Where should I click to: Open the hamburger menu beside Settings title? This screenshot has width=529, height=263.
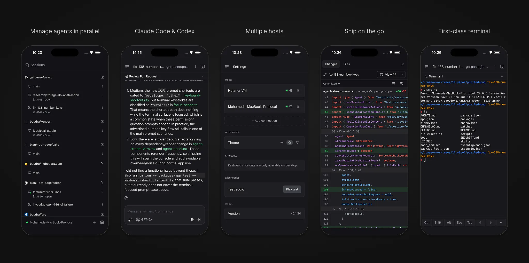(x=227, y=67)
